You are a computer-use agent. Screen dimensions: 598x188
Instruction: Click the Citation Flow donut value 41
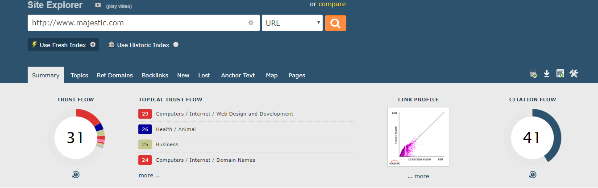click(532, 138)
